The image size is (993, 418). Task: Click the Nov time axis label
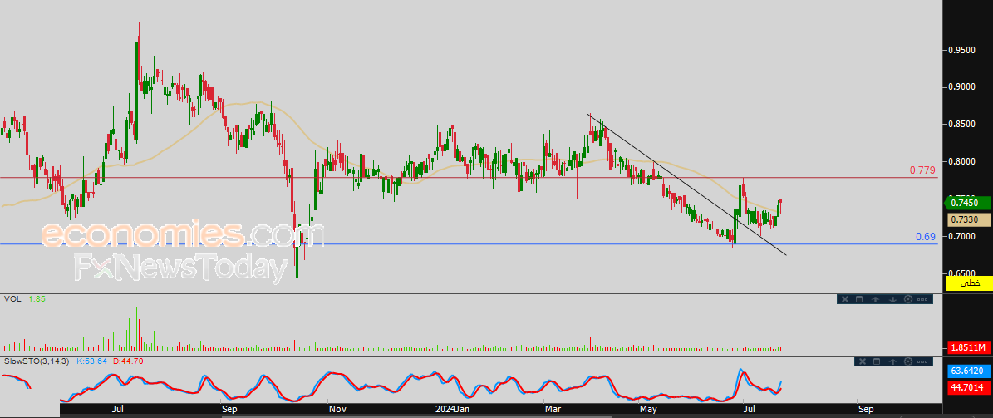337,410
